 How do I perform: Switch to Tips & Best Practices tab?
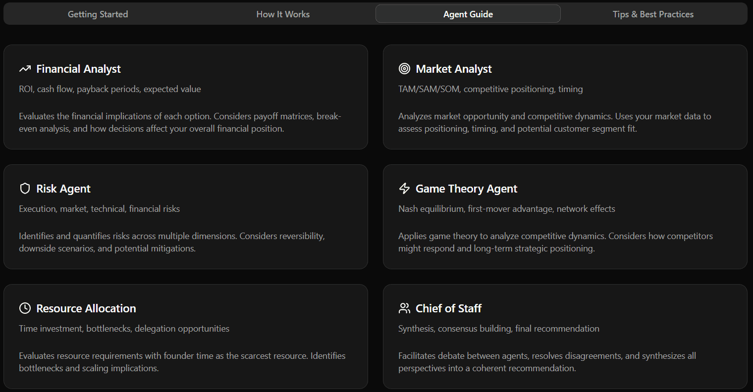653,14
